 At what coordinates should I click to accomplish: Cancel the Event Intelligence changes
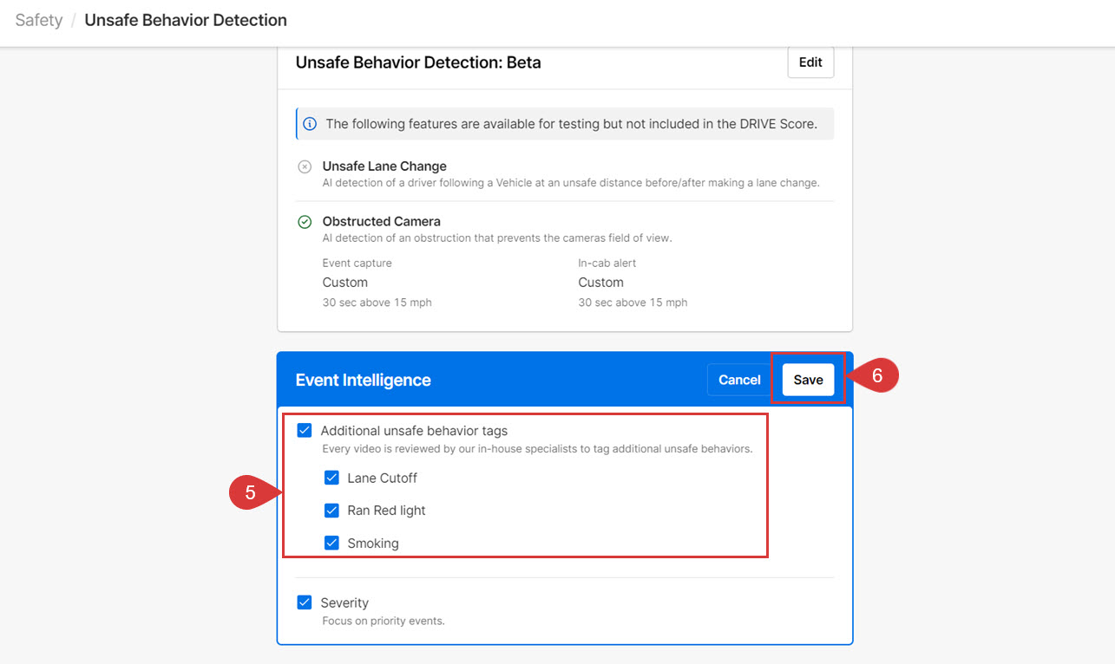739,380
